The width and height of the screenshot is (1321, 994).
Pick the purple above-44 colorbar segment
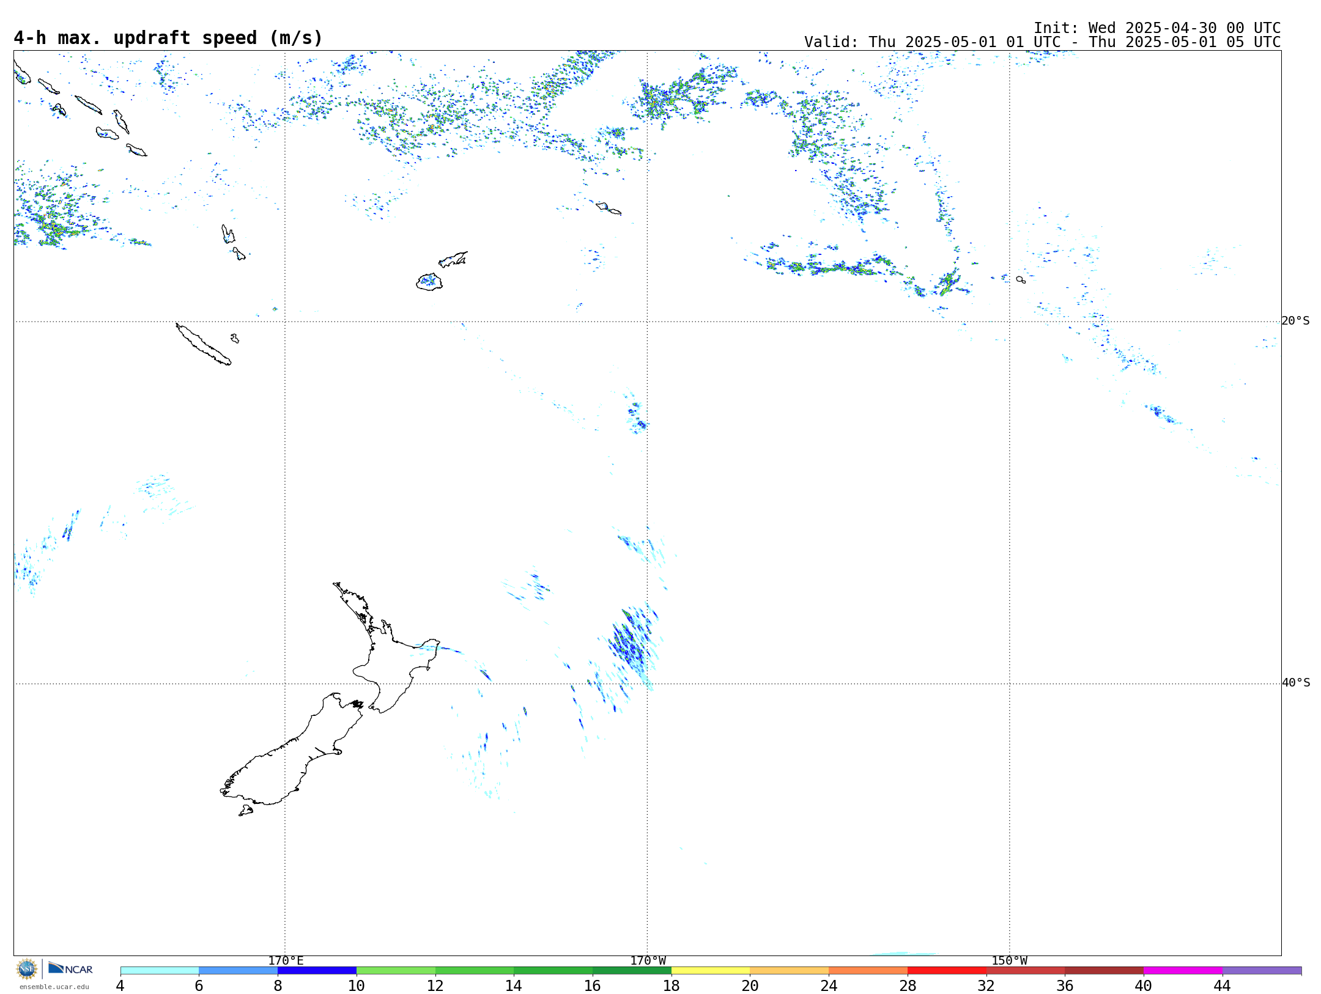pos(1262,971)
